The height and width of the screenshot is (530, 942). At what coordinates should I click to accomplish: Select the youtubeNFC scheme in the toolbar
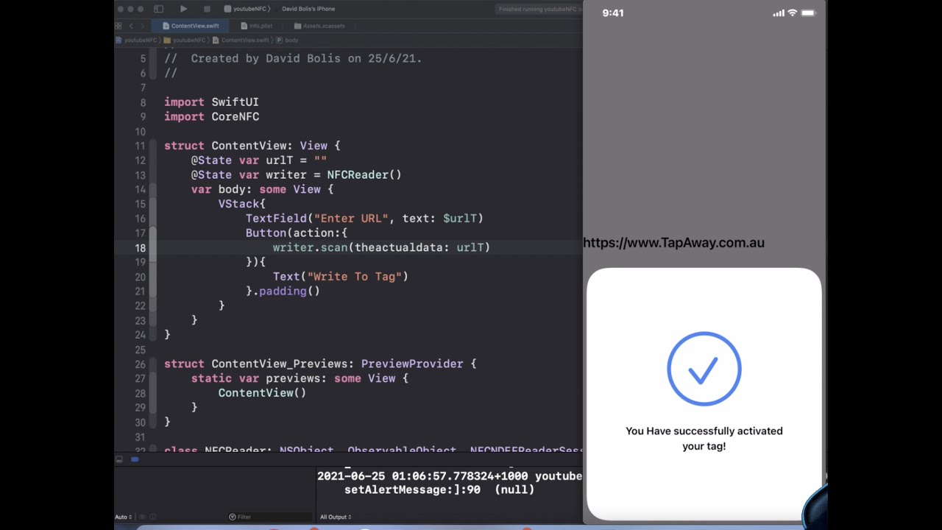tap(247, 9)
